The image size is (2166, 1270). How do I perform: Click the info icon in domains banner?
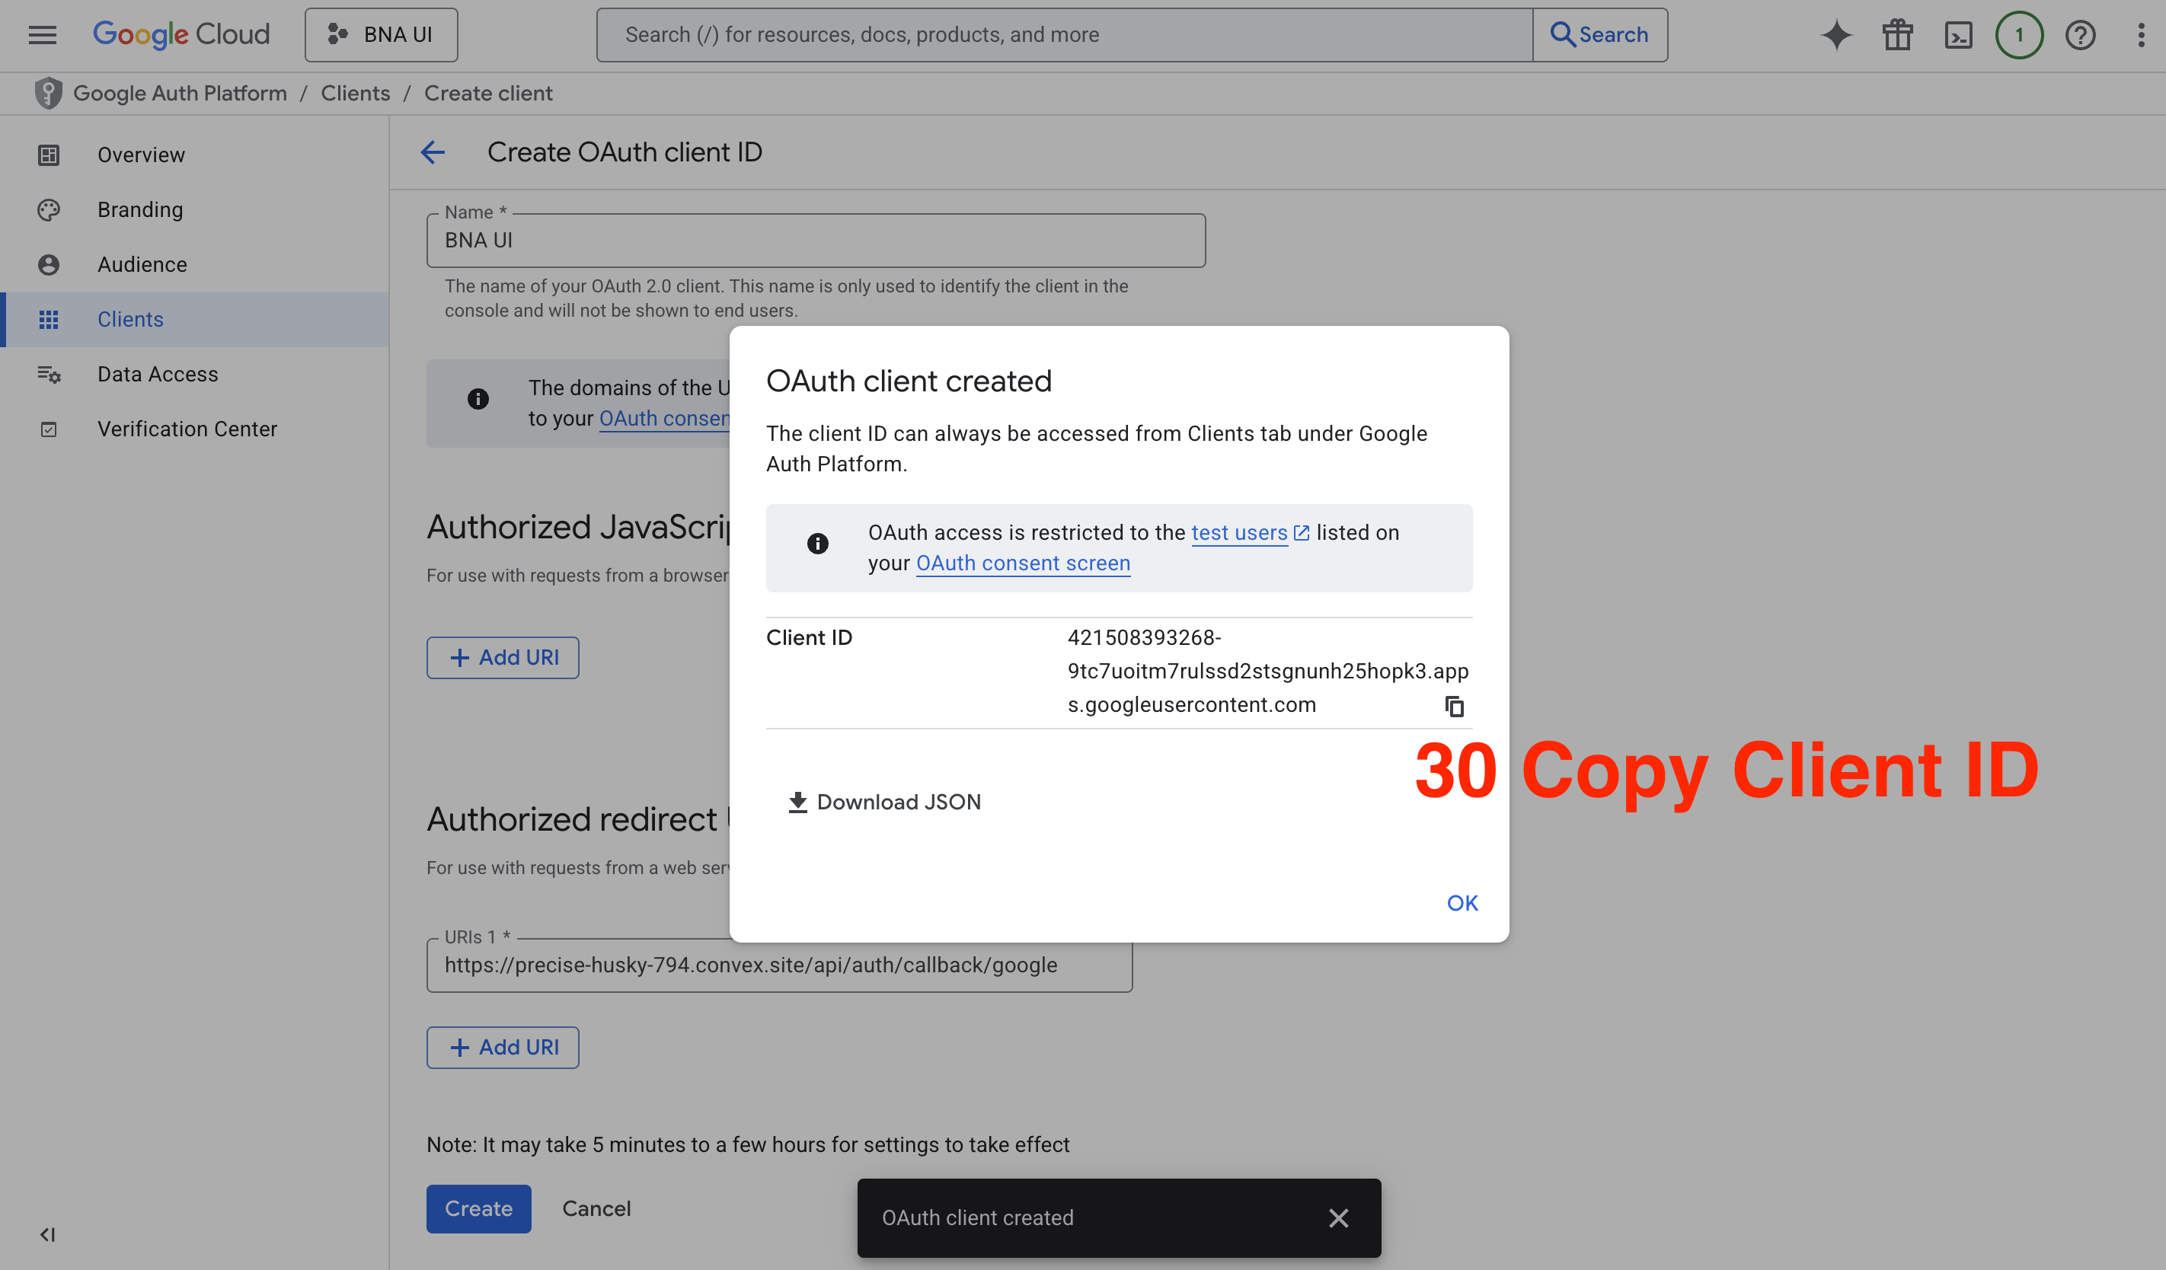478,399
